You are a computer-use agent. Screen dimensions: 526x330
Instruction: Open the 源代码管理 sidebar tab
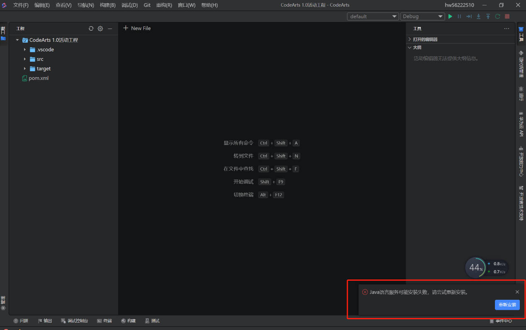coord(521,64)
